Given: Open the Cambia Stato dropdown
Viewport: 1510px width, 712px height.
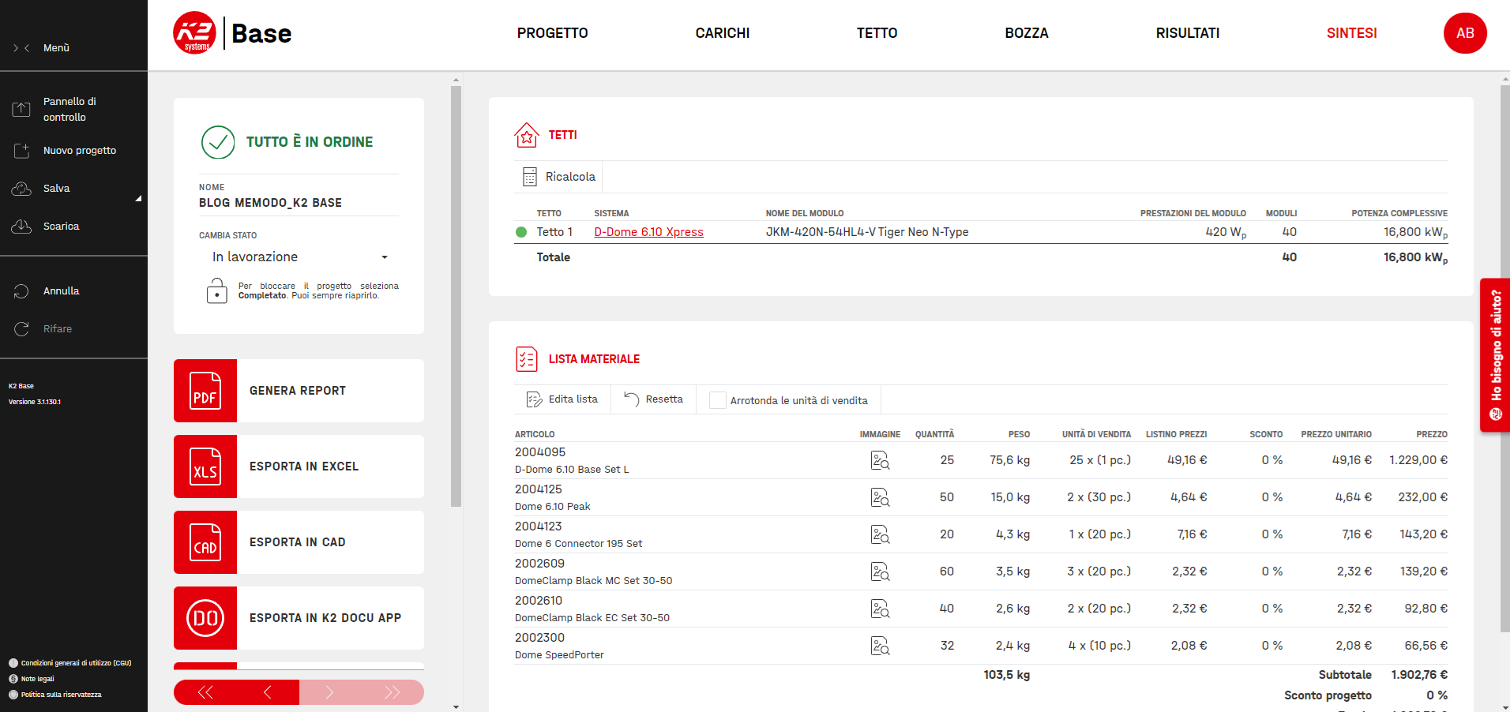Looking at the screenshot, I should (x=299, y=257).
